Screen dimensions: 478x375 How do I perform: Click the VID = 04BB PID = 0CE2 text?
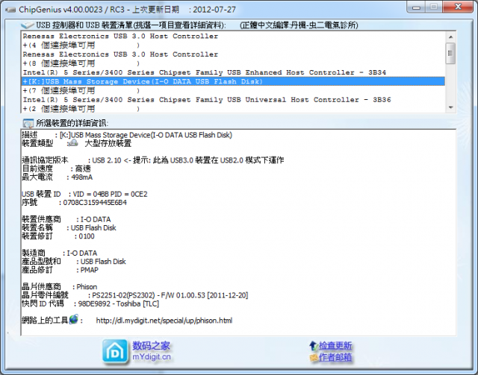[x=110, y=194]
